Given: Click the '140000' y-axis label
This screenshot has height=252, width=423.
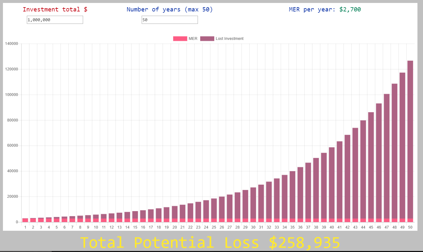Looking at the screenshot, I should [12, 44].
